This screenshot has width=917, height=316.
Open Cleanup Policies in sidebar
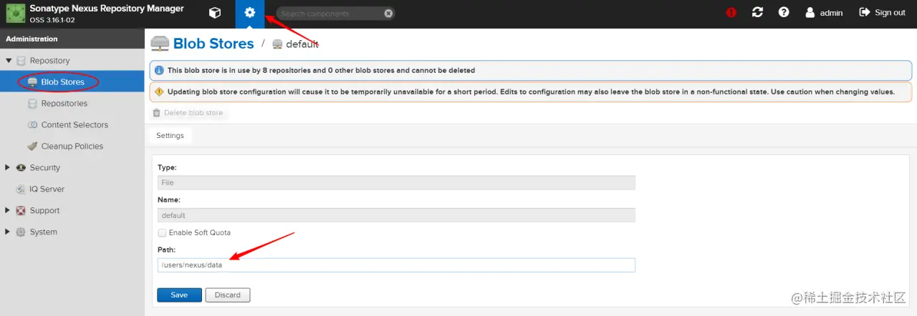tap(72, 147)
